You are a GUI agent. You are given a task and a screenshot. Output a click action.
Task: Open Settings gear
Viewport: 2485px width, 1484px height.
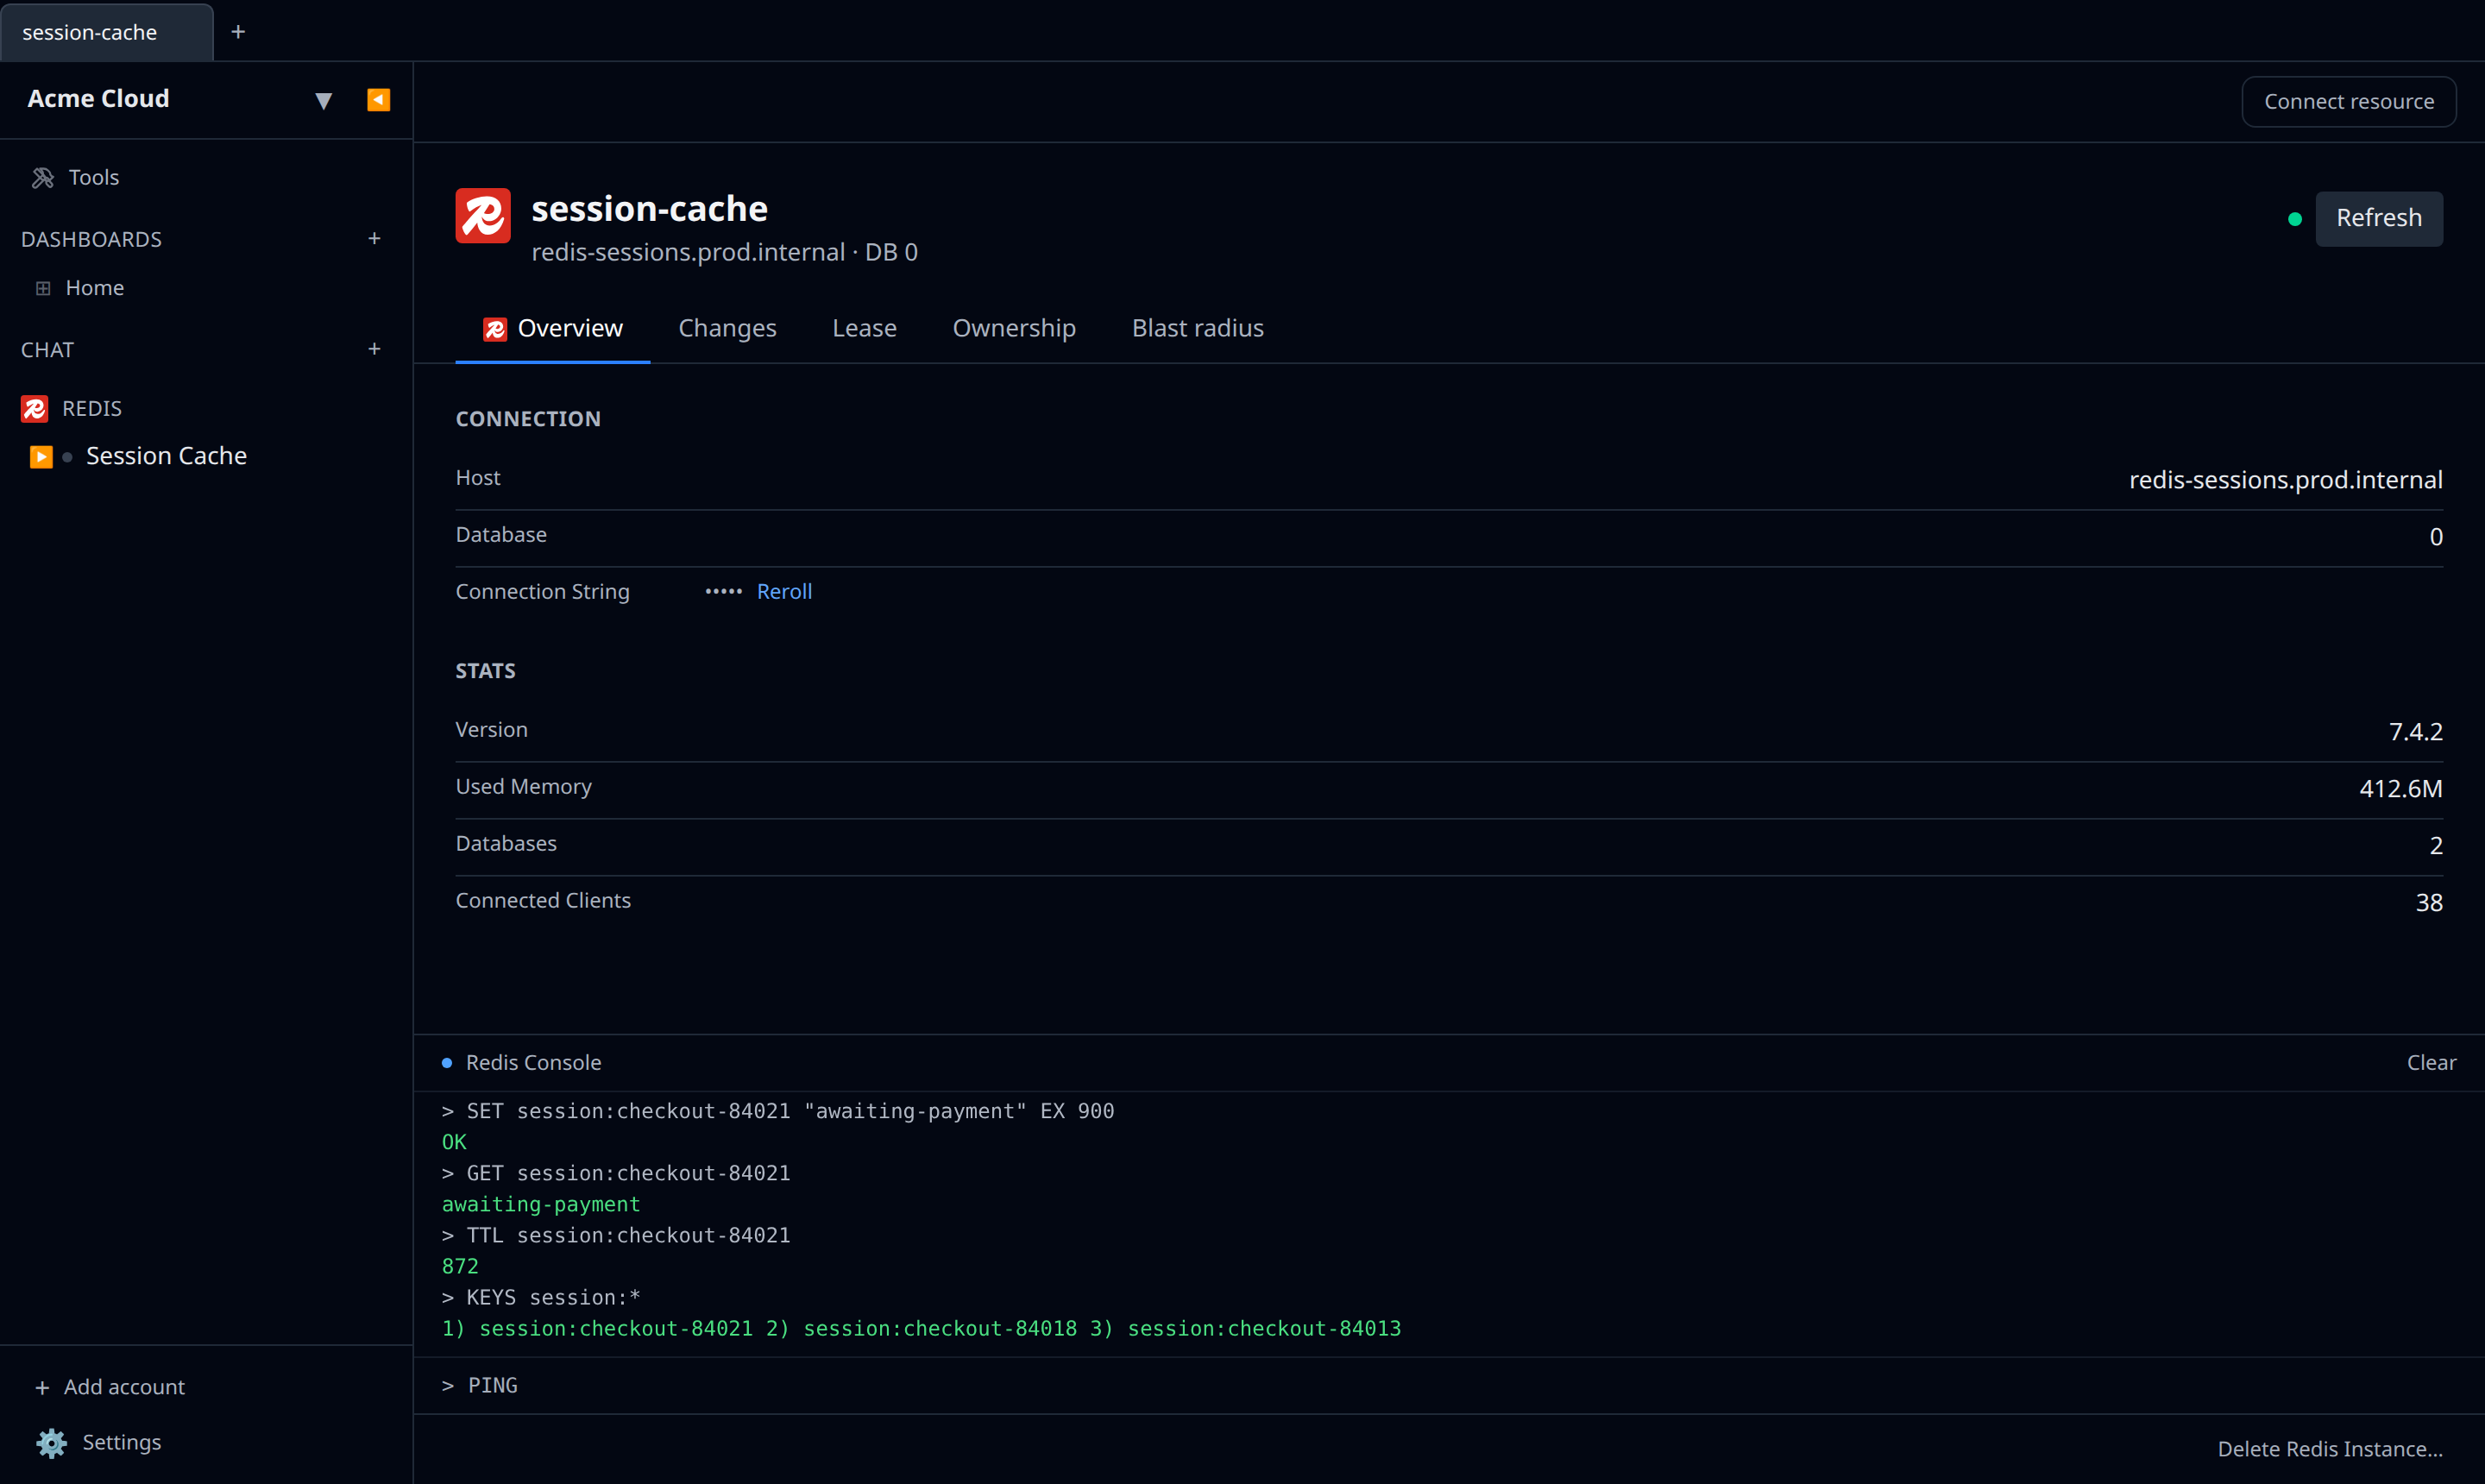click(x=51, y=1442)
